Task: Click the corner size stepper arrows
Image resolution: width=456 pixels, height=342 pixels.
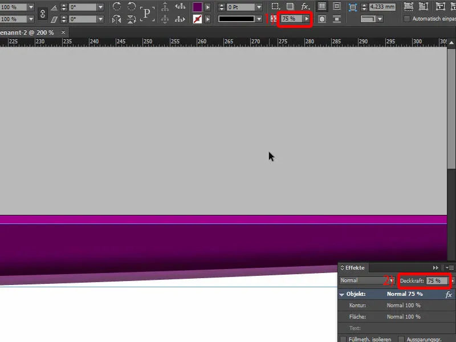Action: 364,7
